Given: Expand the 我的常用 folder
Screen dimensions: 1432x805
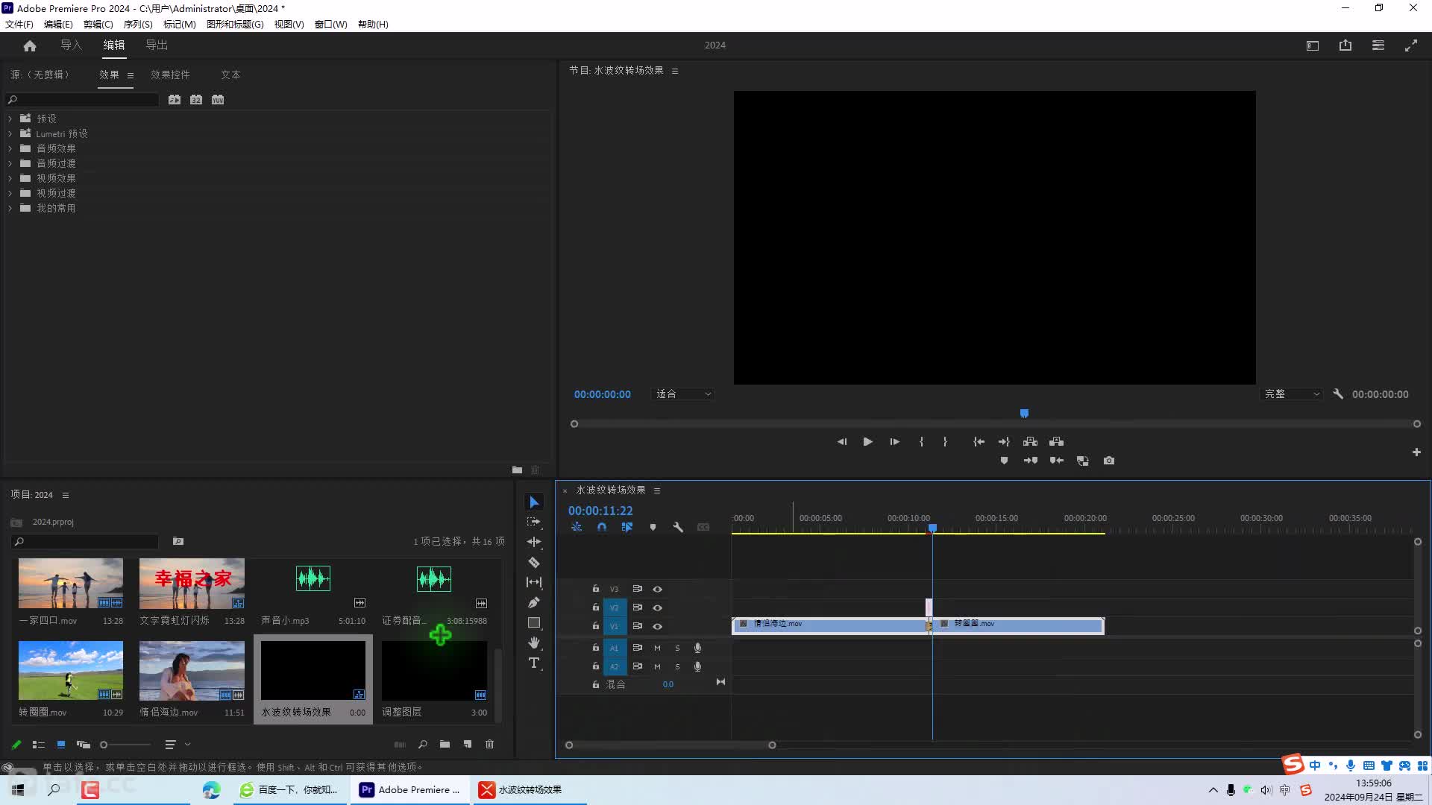Looking at the screenshot, I should pos(10,208).
